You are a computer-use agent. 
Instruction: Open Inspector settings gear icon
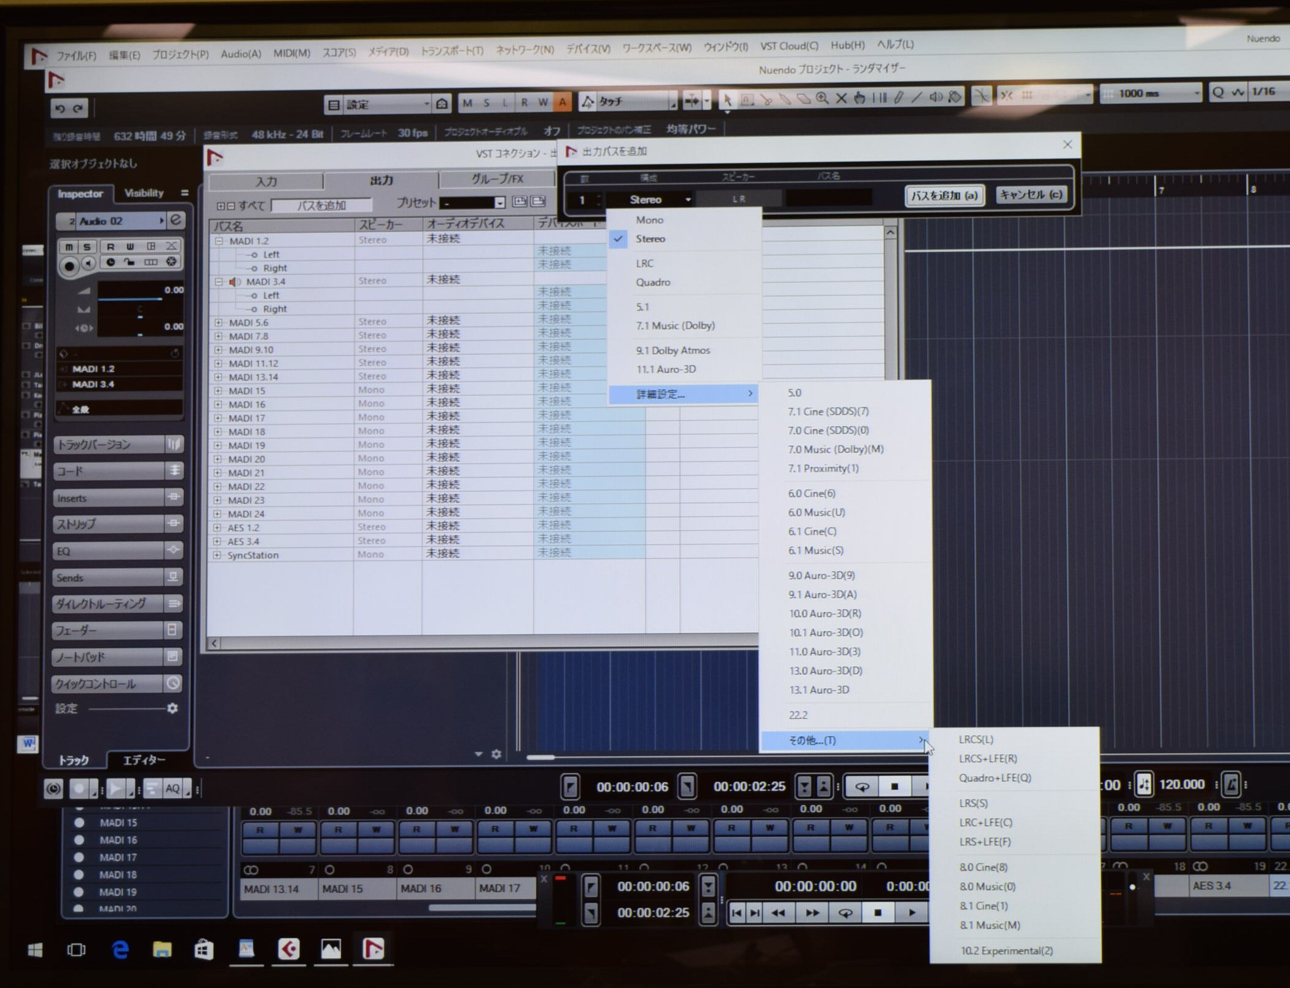click(173, 708)
